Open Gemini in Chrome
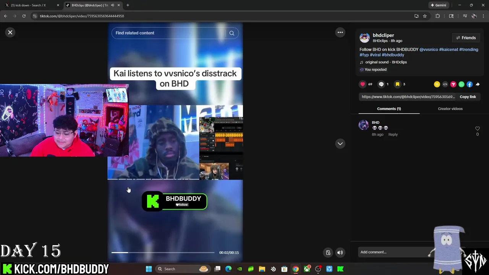489x275 pixels. pos(438,5)
